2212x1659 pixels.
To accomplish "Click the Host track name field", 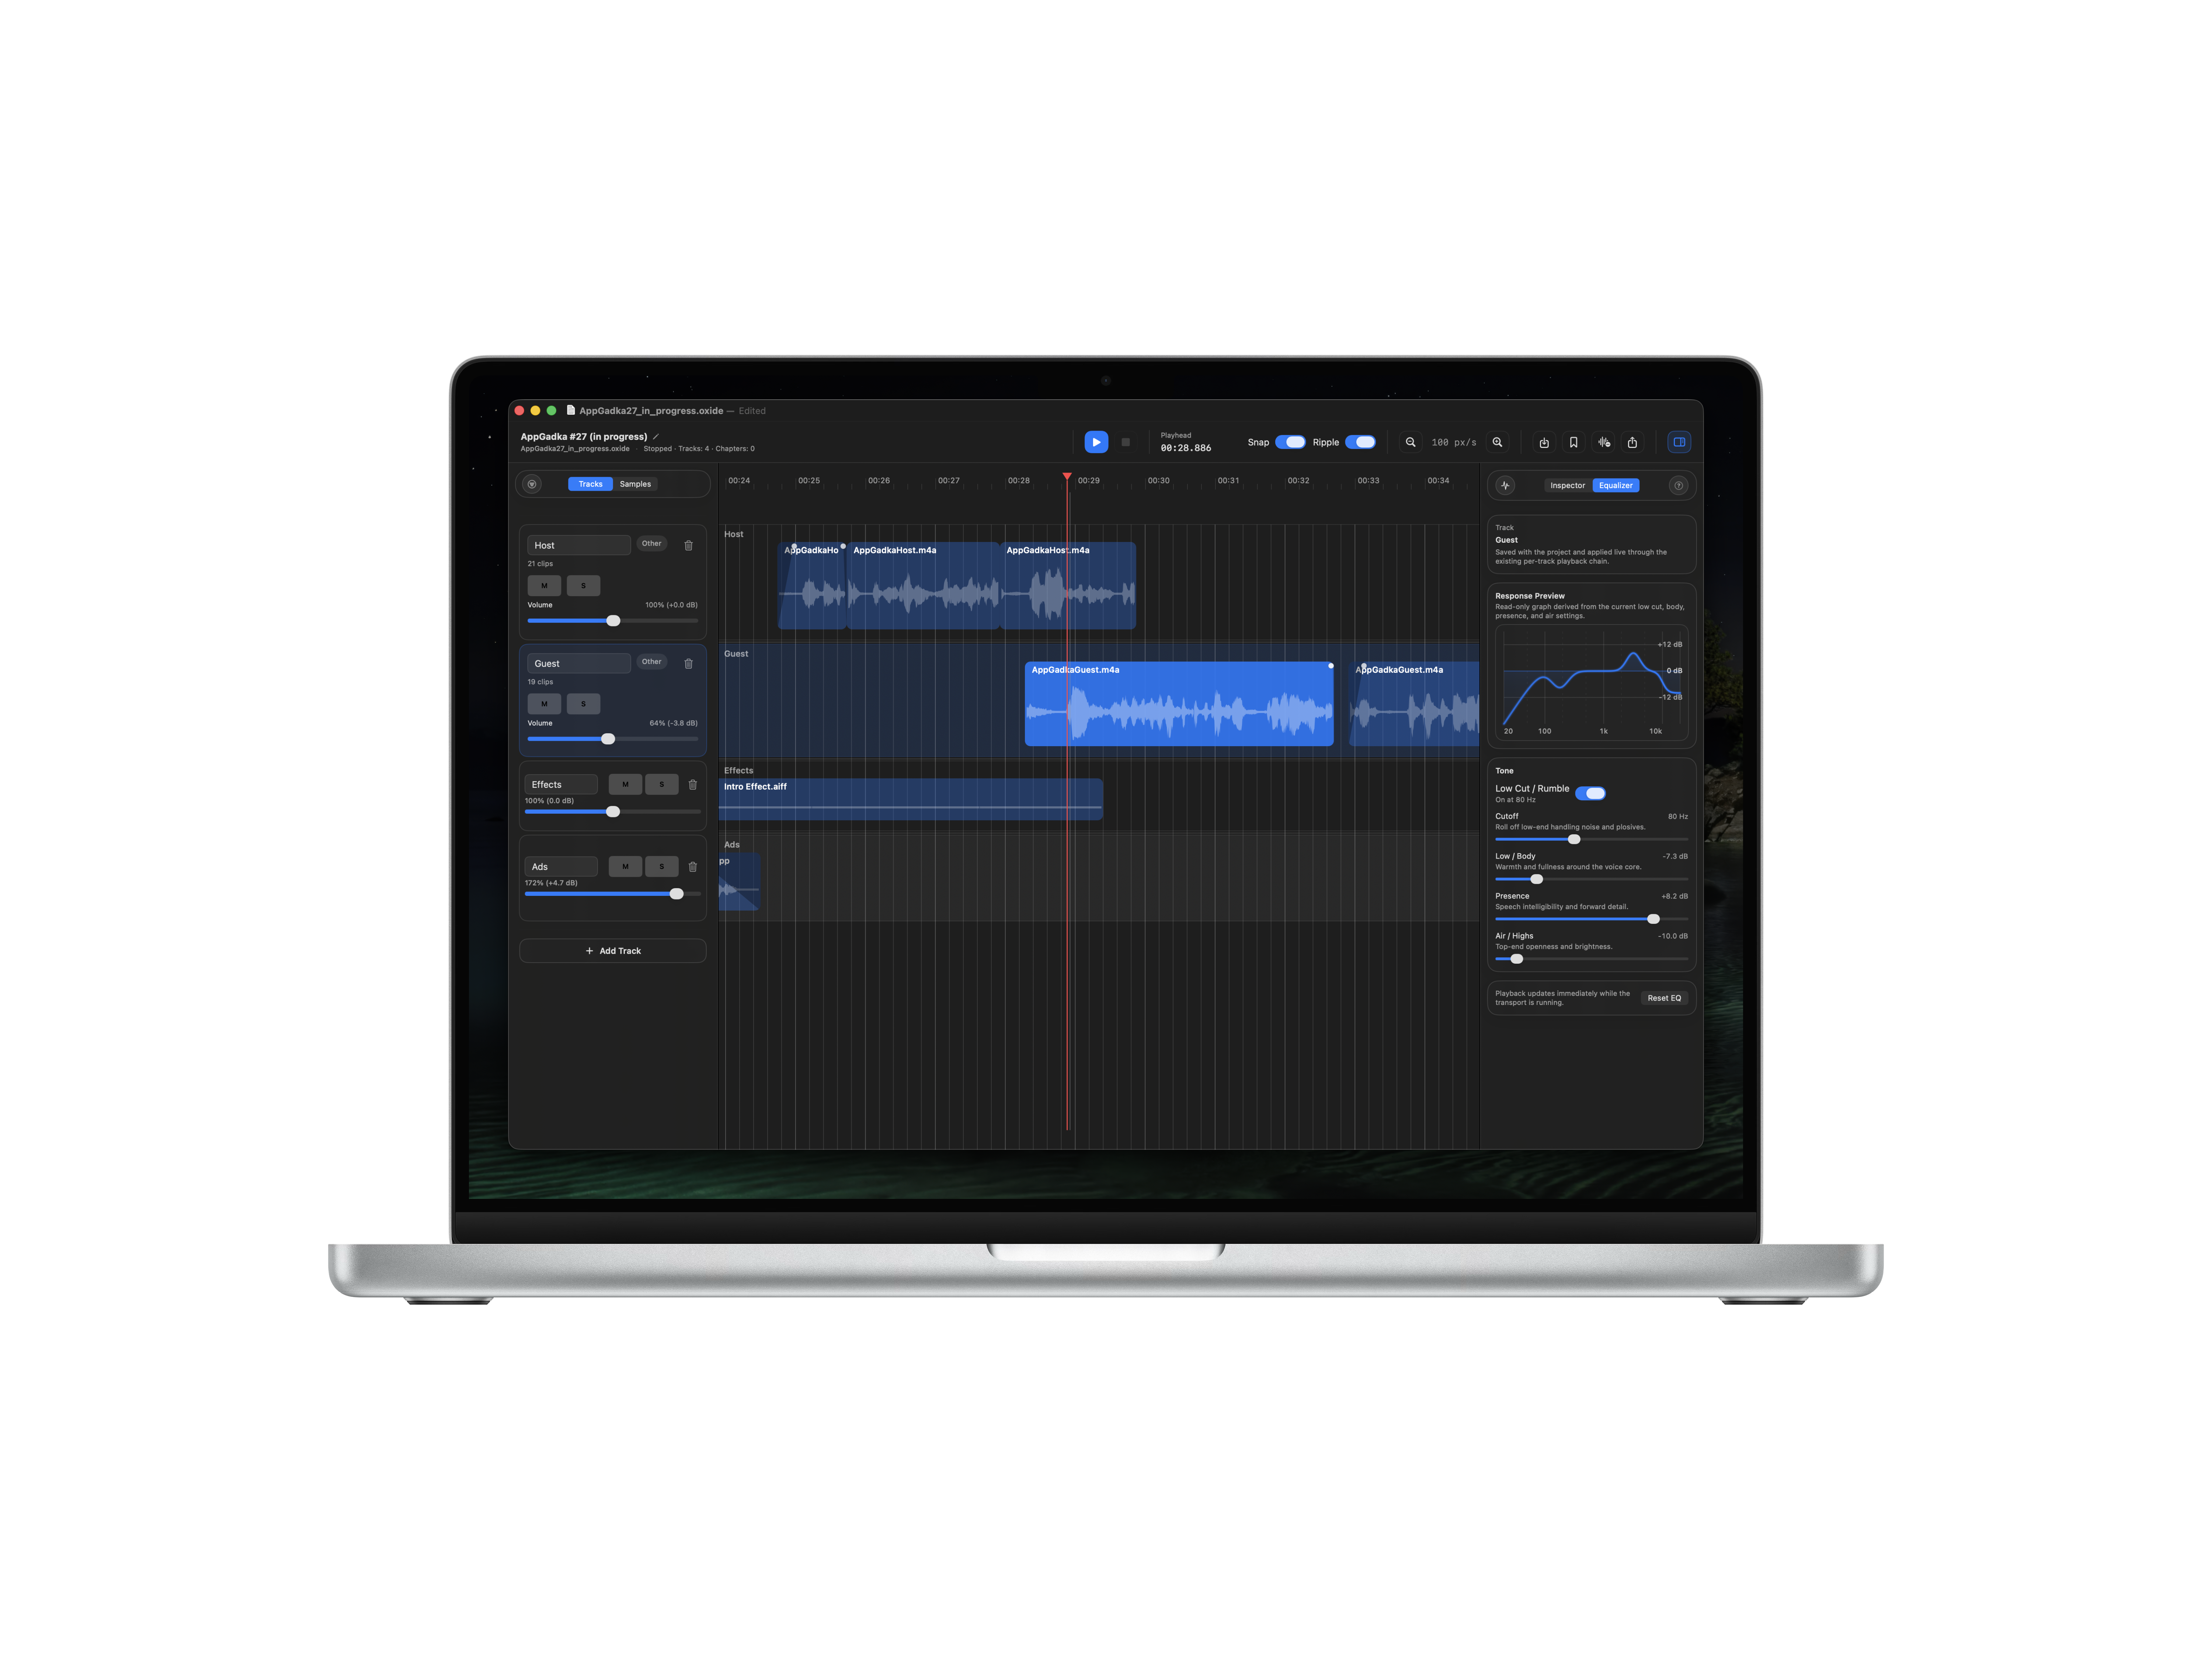I will [579, 545].
